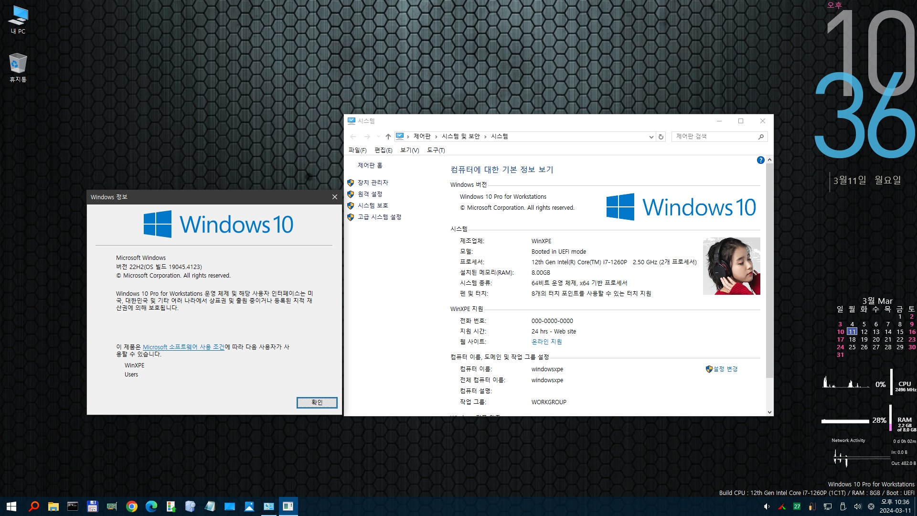Click the back navigation arrow
Viewport: 917px width, 516px height.
pos(353,137)
